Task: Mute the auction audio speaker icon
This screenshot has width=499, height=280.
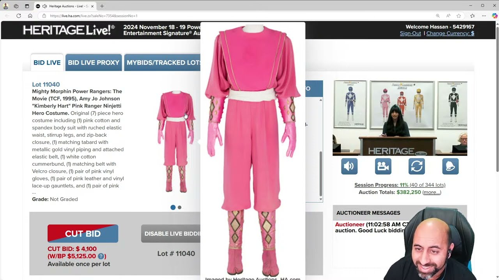Action: point(349,166)
